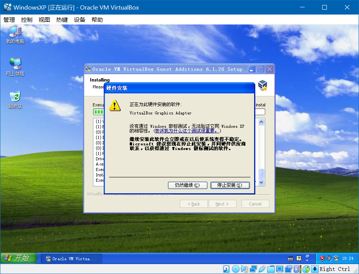Screen dimensions: 359x274
Task: Click the hard disk activity status icon
Action: tap(226, 269)
